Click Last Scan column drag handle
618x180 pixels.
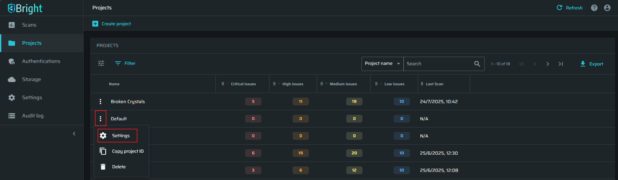tap(422, 84)
